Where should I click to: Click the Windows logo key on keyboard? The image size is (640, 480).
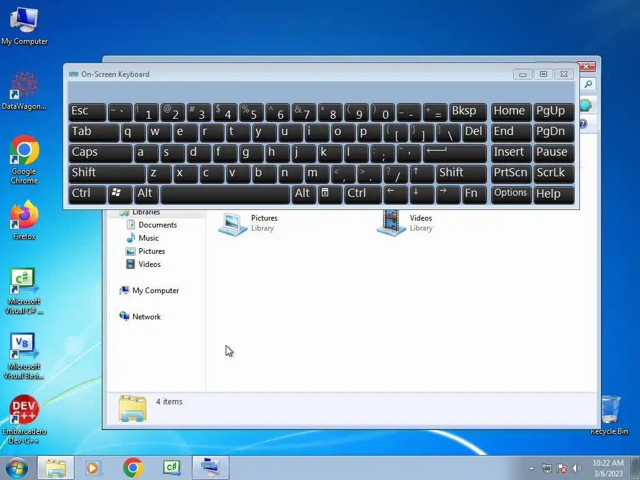click(119, 194)
